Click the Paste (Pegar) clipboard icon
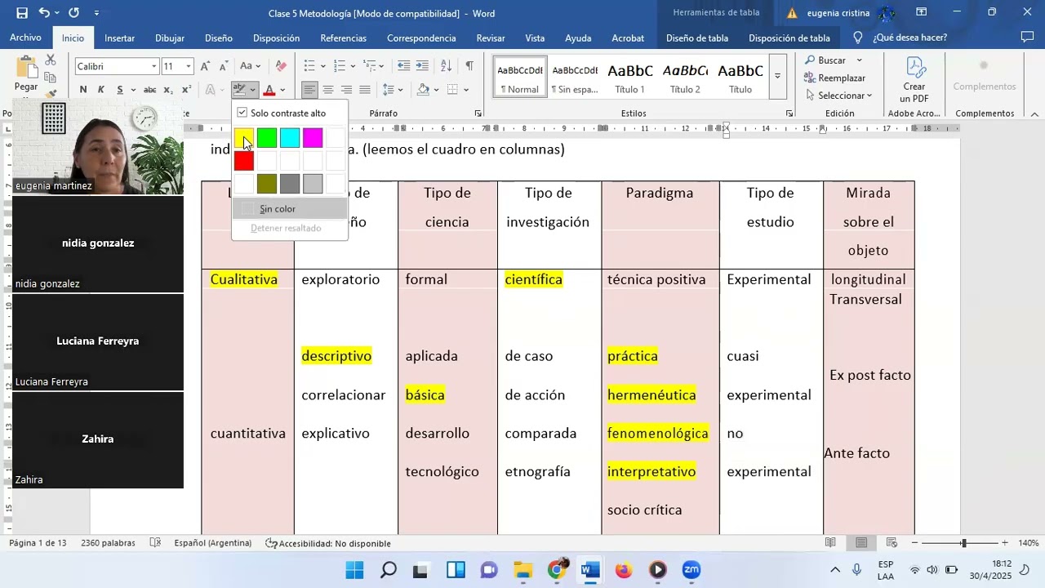The width and height of the screenshot is (1045, 588). pyautogui.click(x=26, y=69)
